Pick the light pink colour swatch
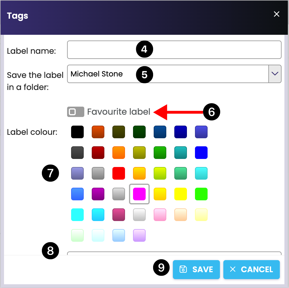Screen dimensions: 289x288 point(160,215)
